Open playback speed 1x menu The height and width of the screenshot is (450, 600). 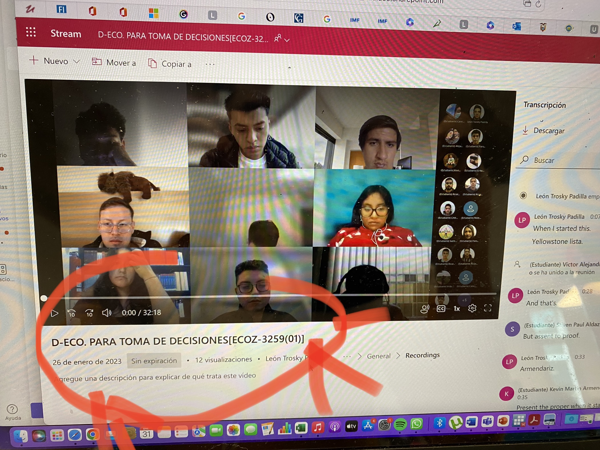457,309
